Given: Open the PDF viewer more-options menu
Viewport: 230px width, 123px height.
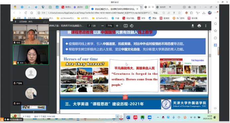Looking at the screenshot, I should point(206,26).
